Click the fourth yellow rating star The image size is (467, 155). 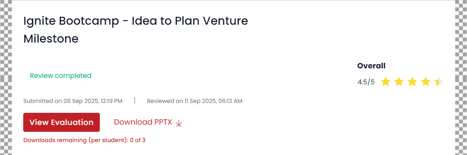tap(425, 82)
